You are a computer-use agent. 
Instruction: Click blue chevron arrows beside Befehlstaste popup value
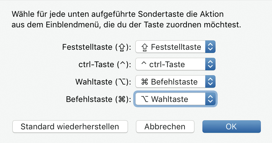point(210,82)
